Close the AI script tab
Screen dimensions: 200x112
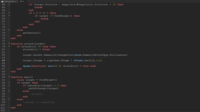click(23, 1)
